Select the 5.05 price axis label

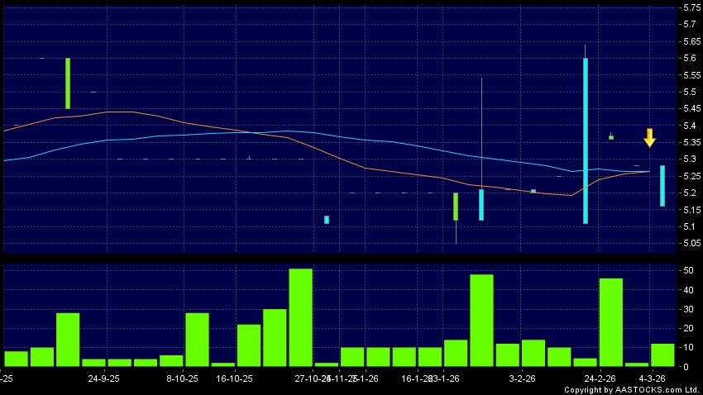click(x=688, y=244)
